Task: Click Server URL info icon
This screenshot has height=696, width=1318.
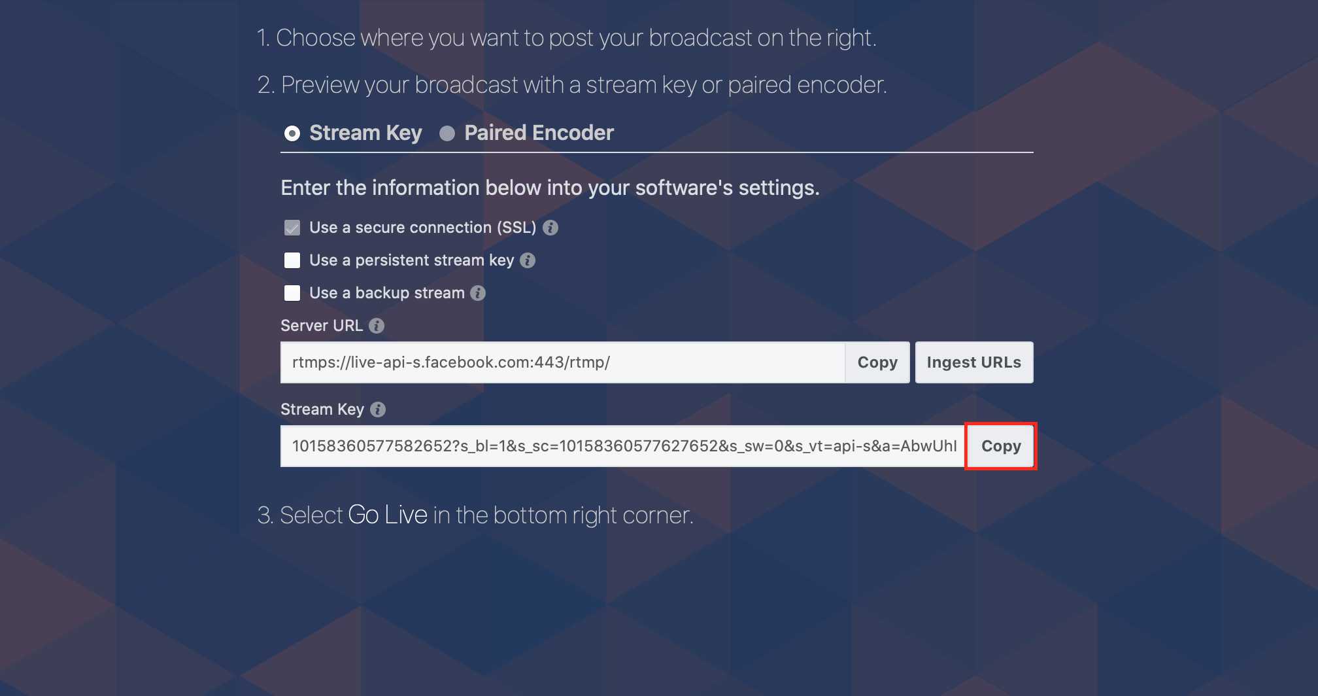Action: [377, 326]
